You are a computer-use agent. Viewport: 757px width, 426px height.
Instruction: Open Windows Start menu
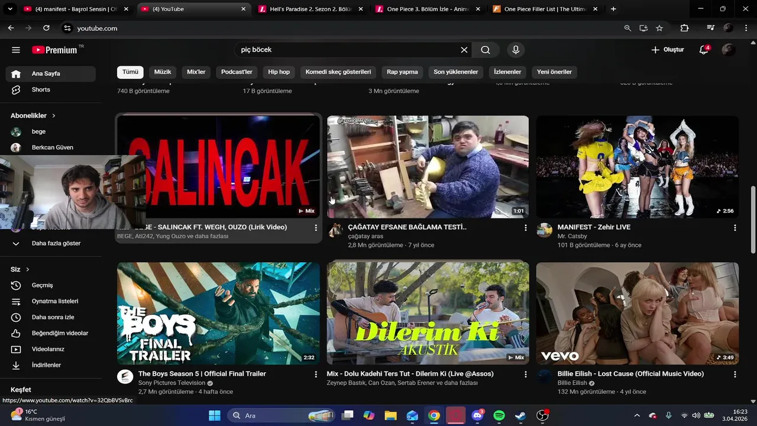click(214, 415)
